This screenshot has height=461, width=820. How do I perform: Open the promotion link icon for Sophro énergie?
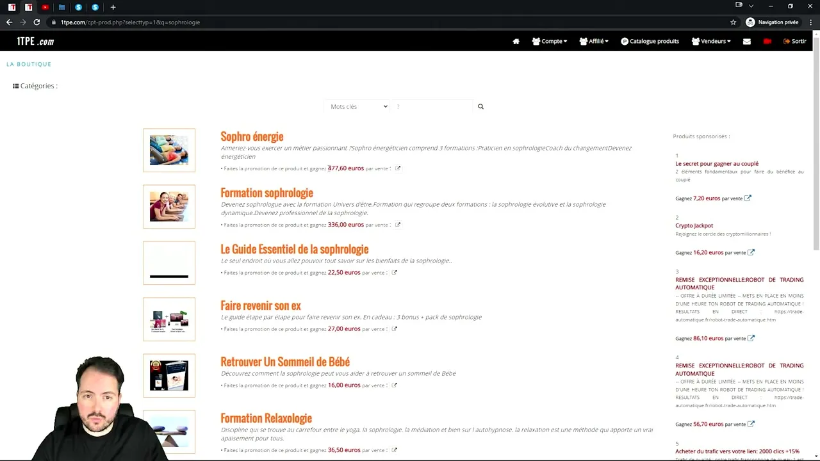pos(397,168)
